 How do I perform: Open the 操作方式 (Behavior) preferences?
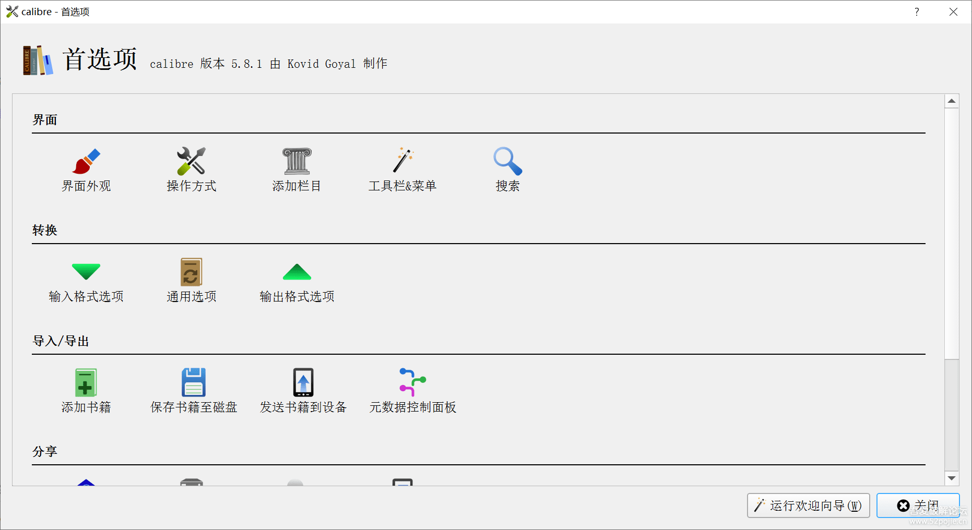point(191,162)
